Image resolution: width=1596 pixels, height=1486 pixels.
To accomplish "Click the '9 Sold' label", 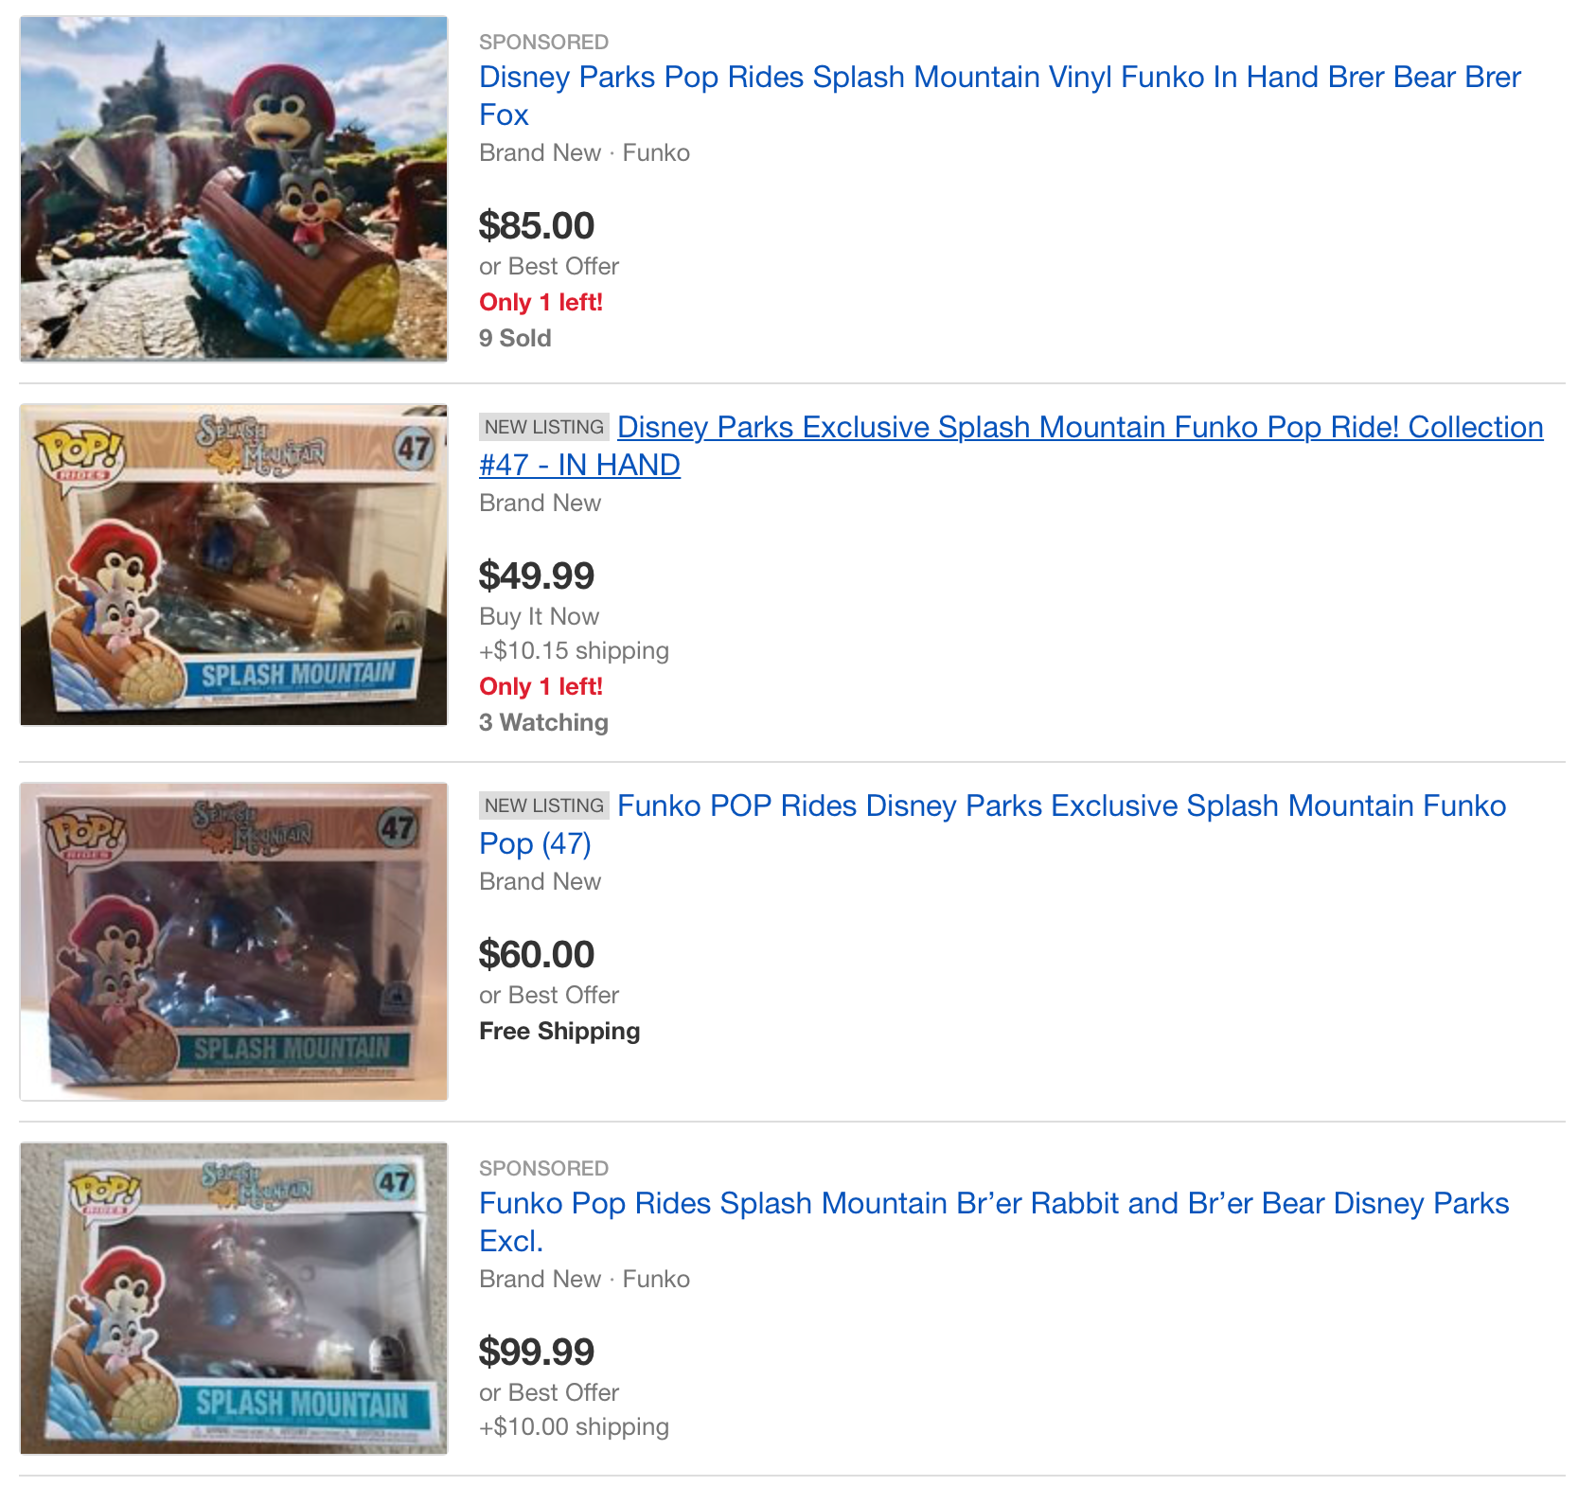I will [x=515, y=339].
